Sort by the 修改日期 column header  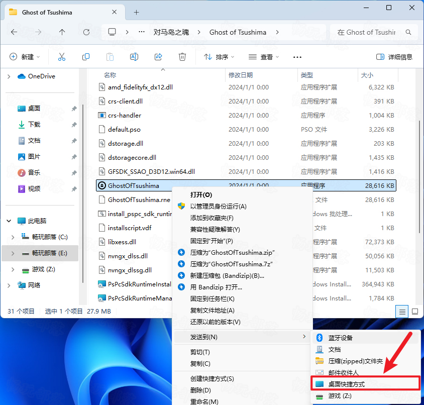[241, 75]
